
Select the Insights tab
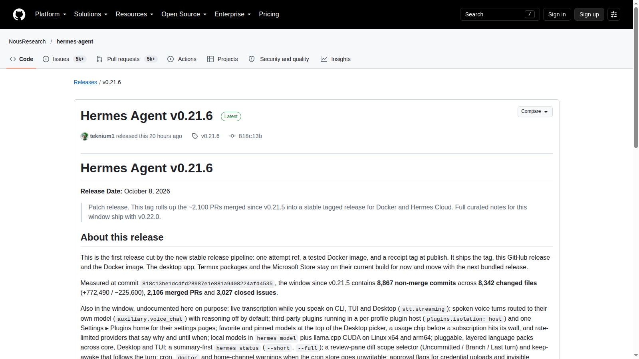tap(335, 59)
